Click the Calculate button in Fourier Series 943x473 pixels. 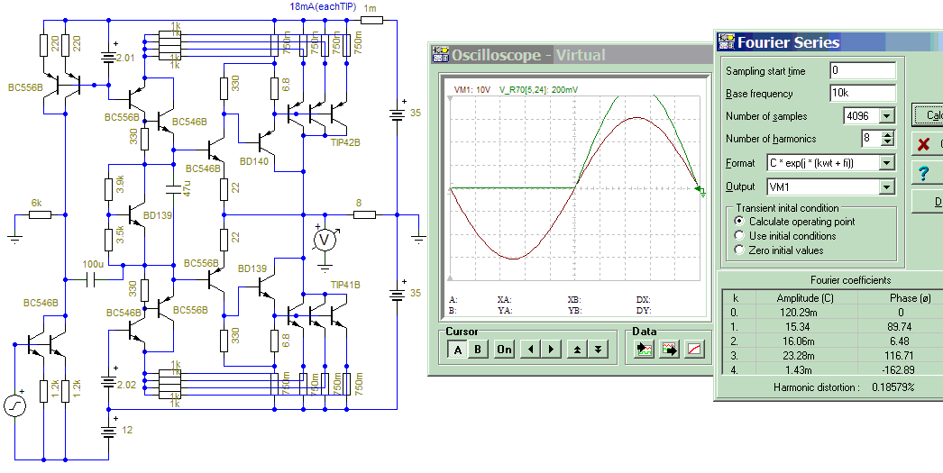[x=928, y=114]
